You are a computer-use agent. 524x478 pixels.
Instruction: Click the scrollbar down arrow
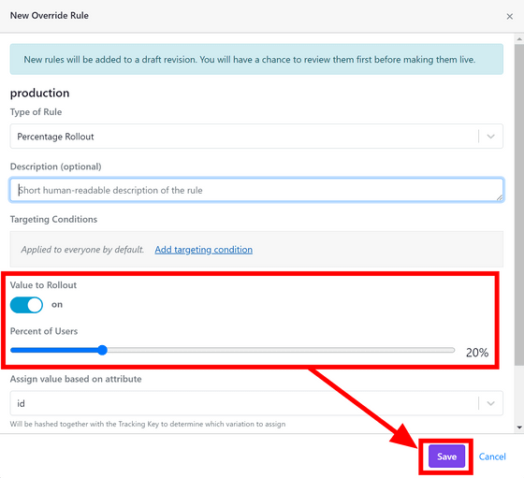click(x=519, y=427)
